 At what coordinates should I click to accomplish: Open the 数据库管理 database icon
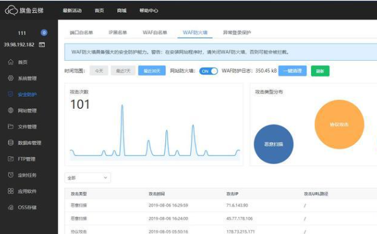tap(11, 142)
